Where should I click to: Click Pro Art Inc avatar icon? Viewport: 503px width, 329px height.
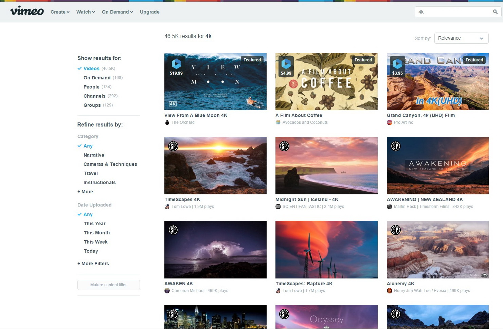point(390,122)
